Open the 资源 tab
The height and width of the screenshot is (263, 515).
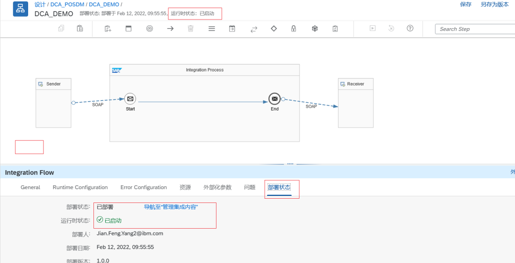(x=185, y=187)
